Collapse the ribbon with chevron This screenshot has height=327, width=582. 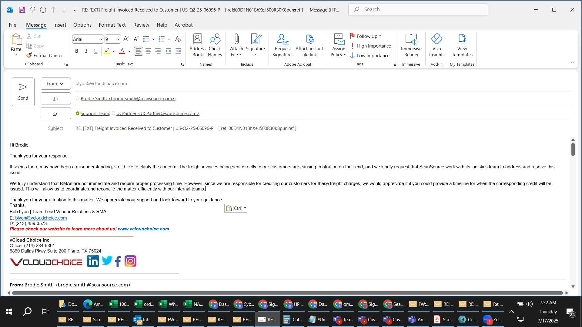(573, 63)
